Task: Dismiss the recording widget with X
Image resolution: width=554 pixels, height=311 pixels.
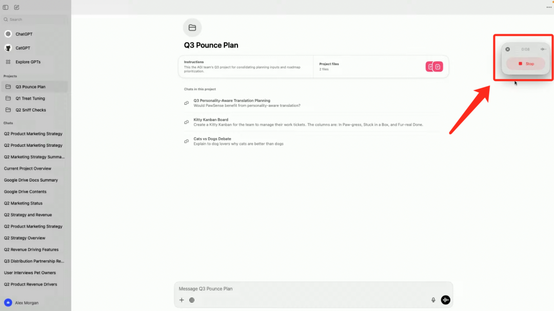Action: (508, 49)
